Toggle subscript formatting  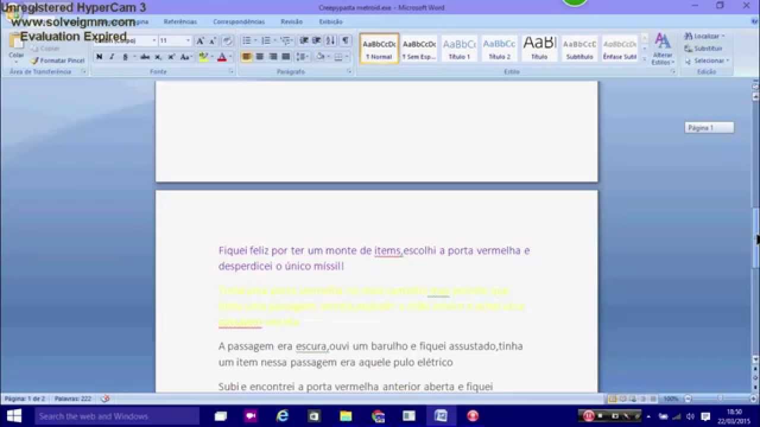pyautogui.click(x=158, y=57)
